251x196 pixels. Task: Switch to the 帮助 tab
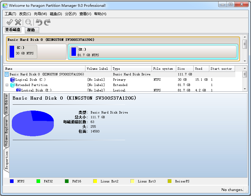click(x=31, y=30)
